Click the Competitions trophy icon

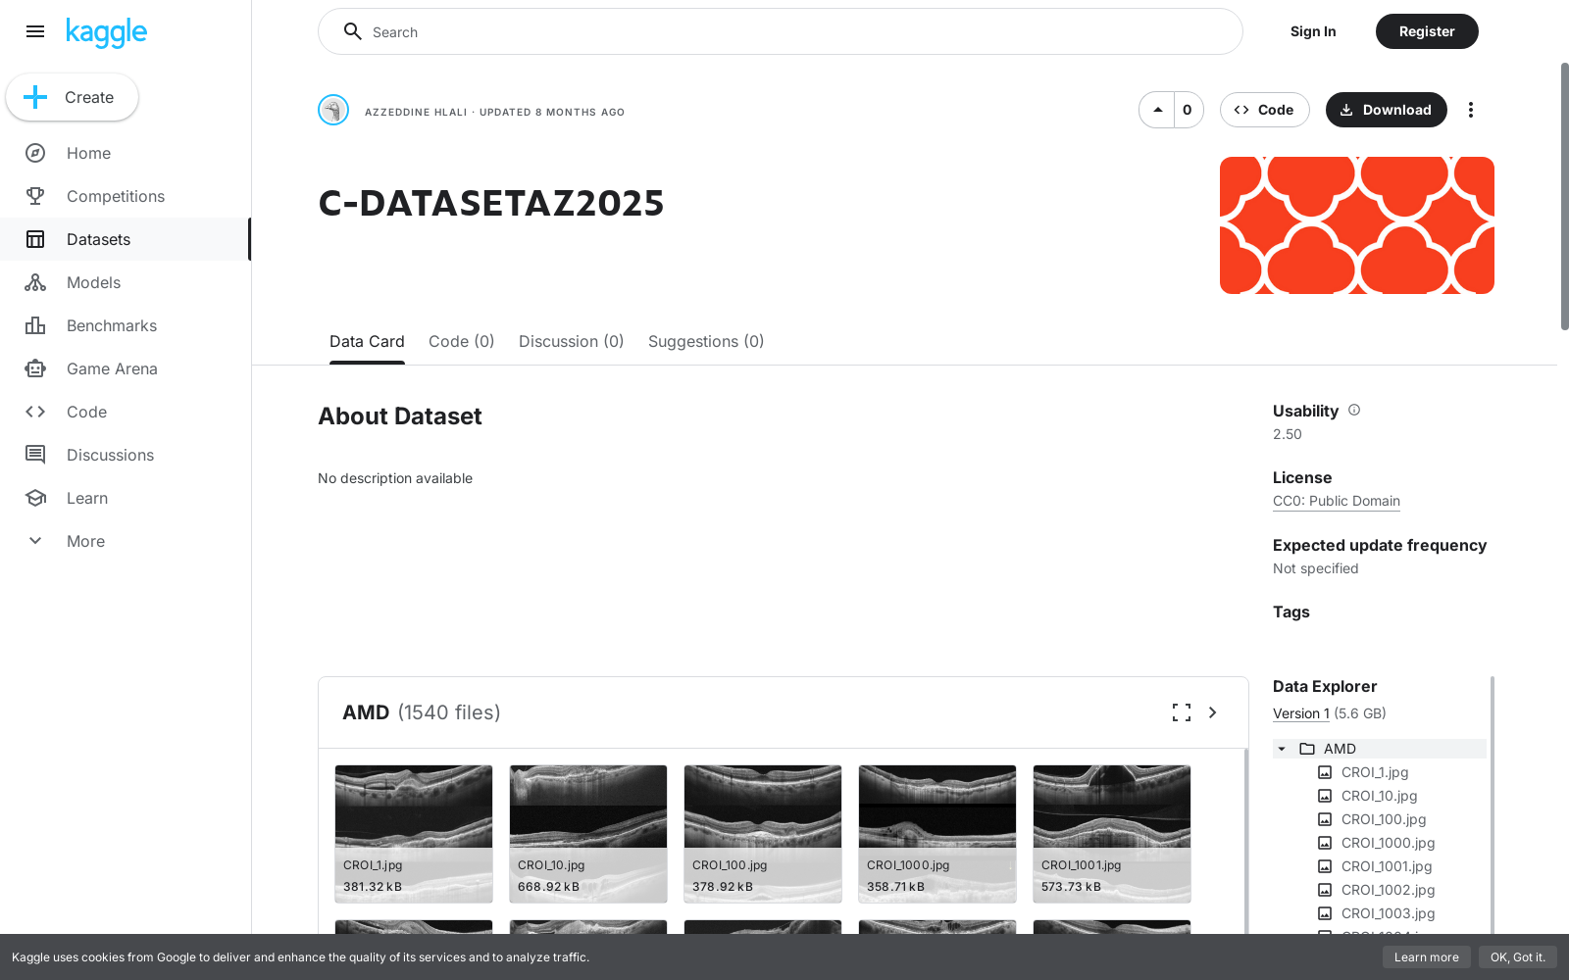click(35, 196)
